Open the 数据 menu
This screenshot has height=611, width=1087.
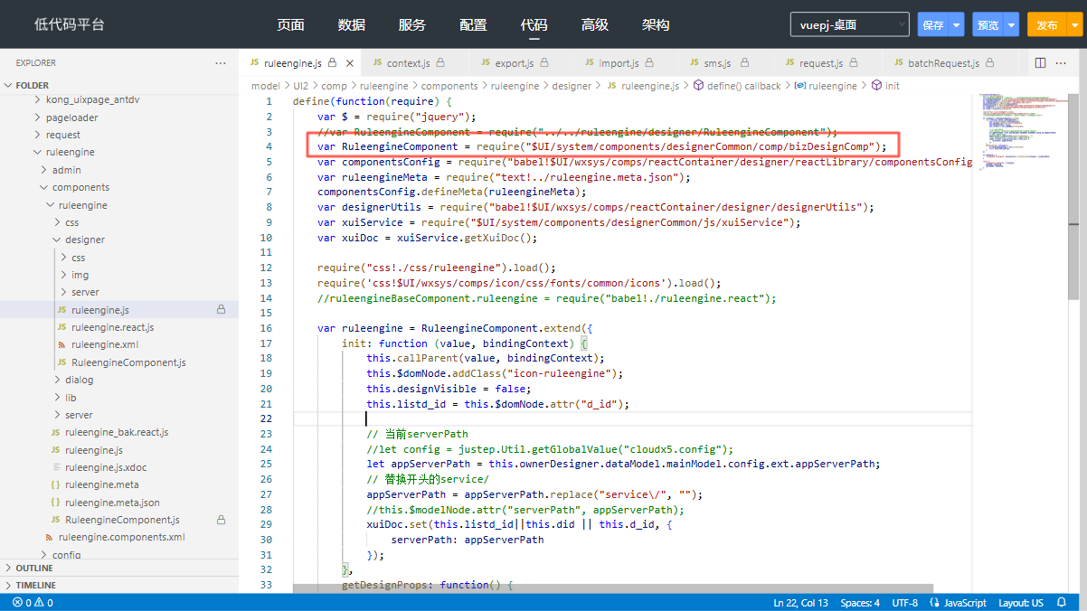pyautogui.click(x=352, y=25)
